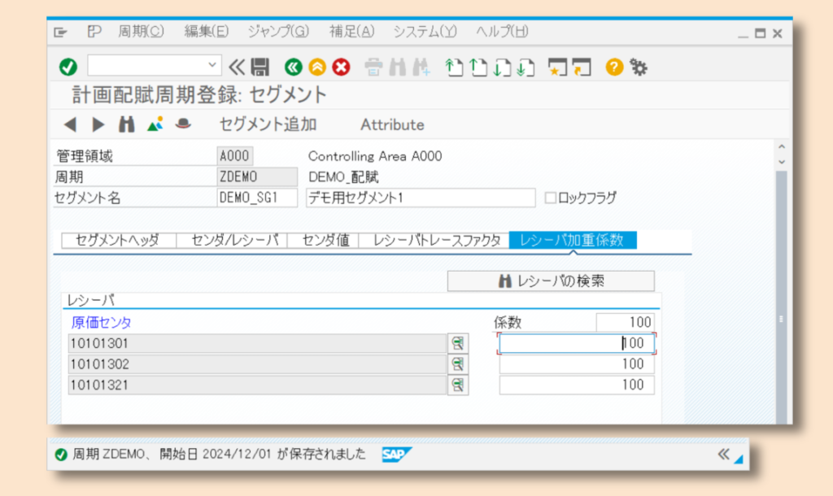Viewport: 833px width, 496px height.
Task: Click the scroll down arrow on right
Action: (782, 162)
